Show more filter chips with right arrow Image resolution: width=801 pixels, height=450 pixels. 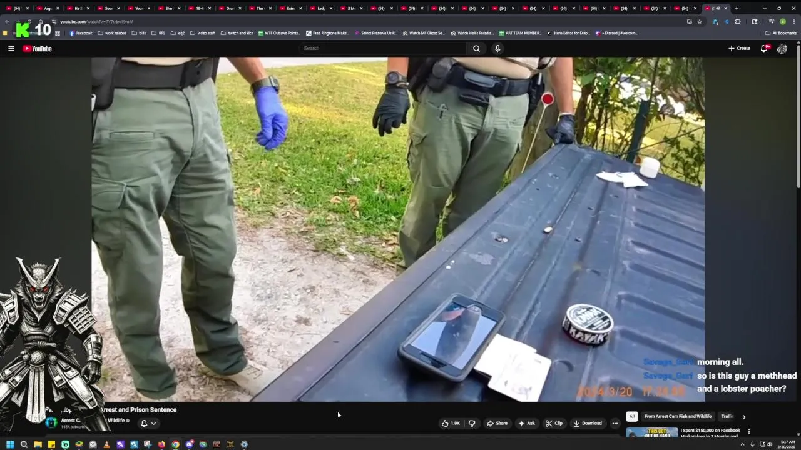click(x=743, y=417)
